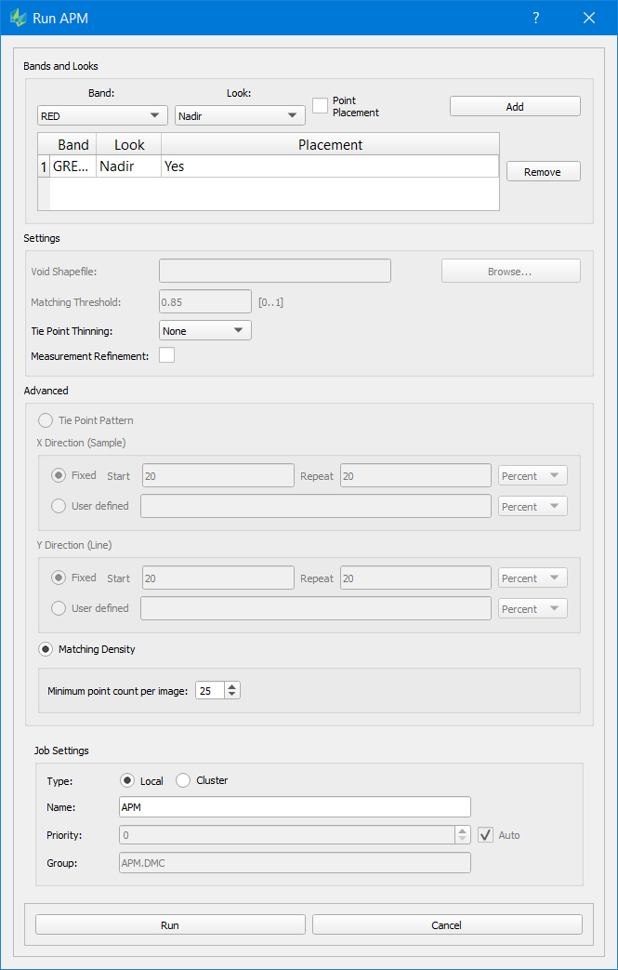Open the Band dropdown showing RED
Viewport: 618px width, 970px height.
pos(102,115)
